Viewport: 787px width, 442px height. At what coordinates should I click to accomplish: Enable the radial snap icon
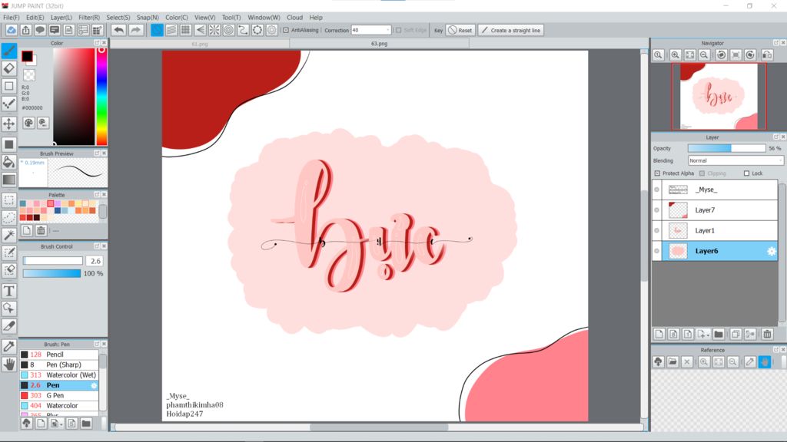coord(214,30)
